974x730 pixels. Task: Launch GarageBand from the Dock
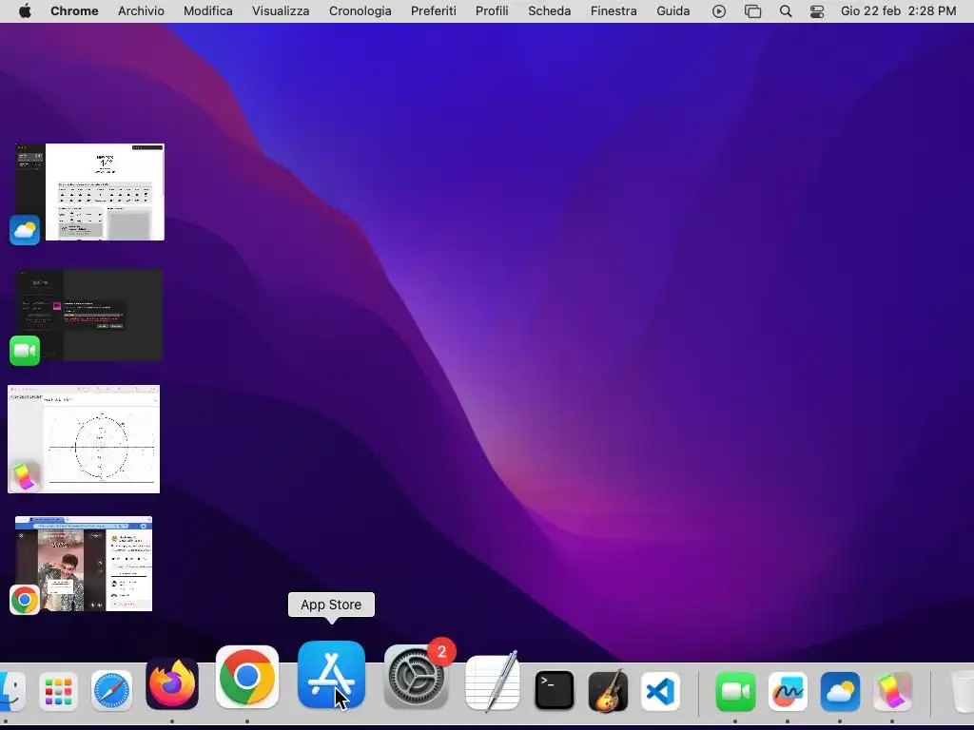608,690
